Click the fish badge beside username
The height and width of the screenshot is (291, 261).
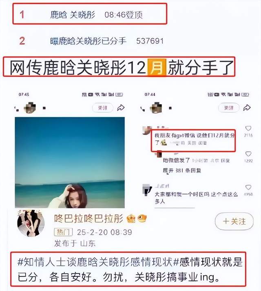pos(142,218)
